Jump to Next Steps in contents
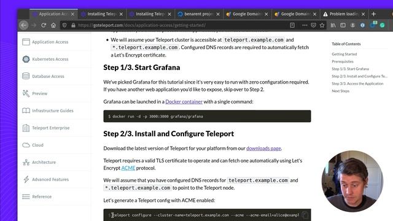The image size is (393, 221). click(340, 91)
